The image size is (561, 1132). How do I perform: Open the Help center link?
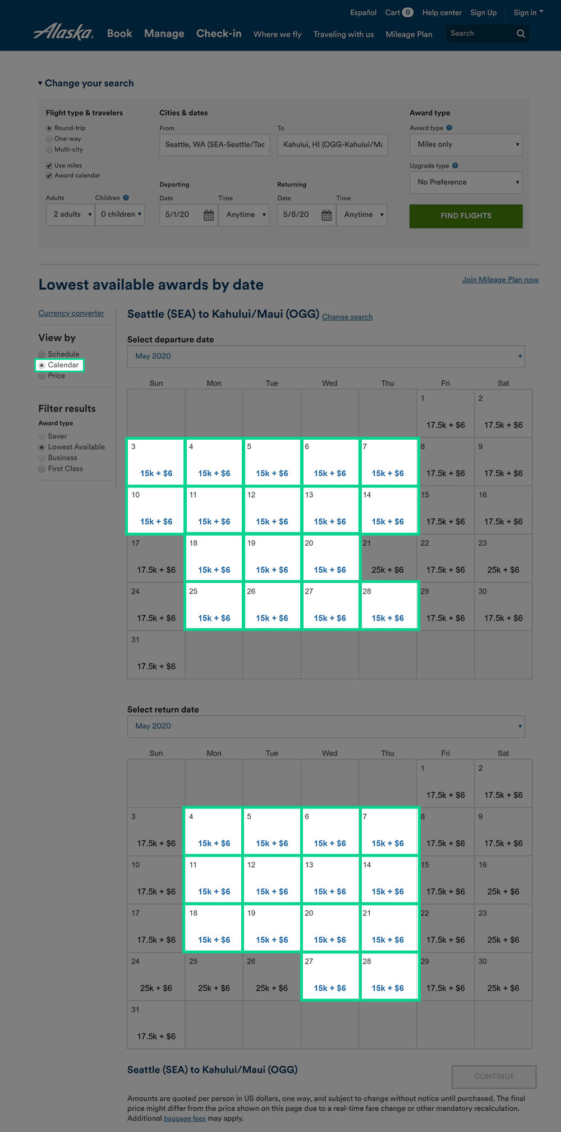coord(442,12)
